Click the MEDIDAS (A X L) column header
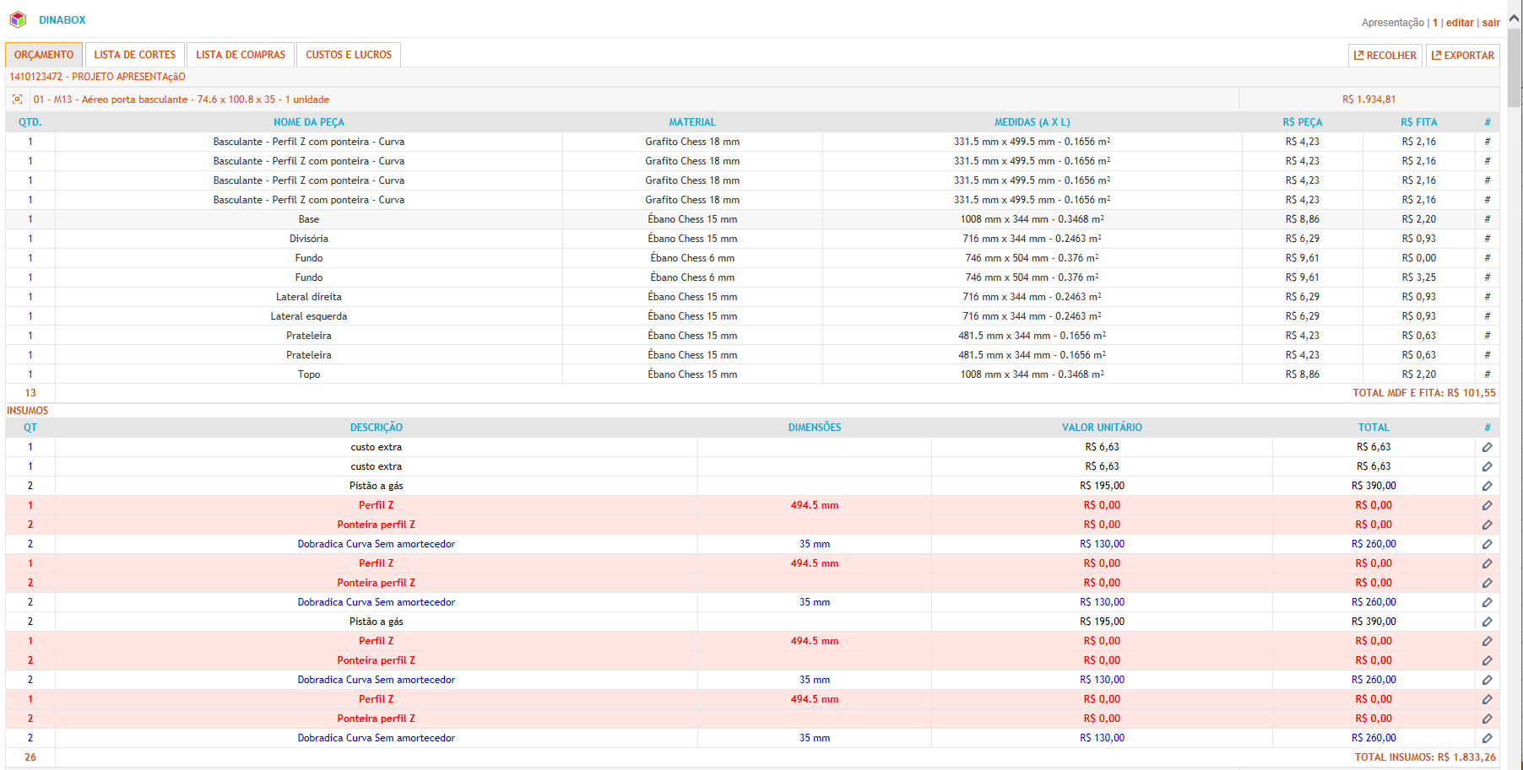This screenshot has width=1523, height=770. 1032,122
